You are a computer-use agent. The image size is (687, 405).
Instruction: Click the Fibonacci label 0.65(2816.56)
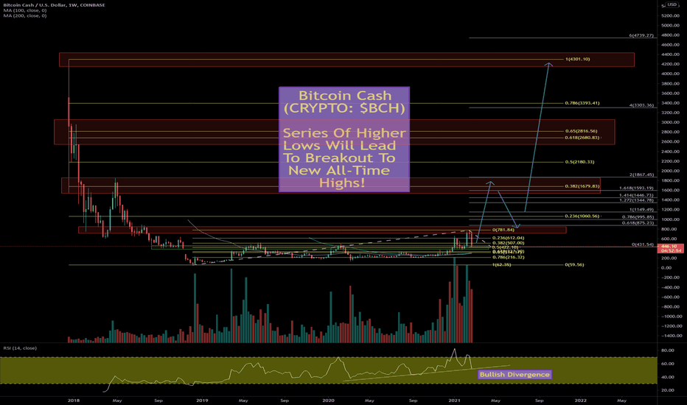click(x=581, y=131)
